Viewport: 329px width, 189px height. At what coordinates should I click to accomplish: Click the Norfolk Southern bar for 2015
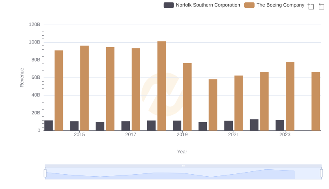(74, 126)
